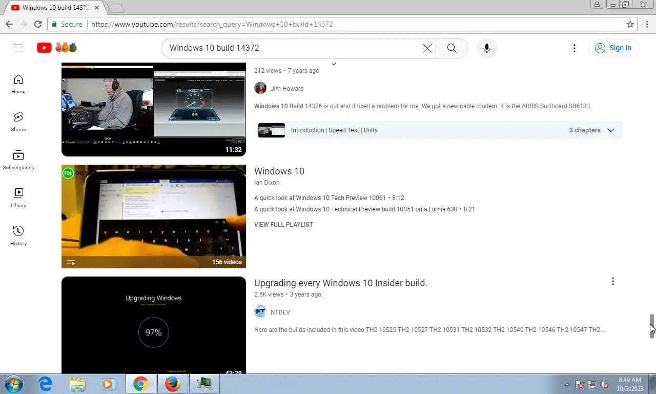
Task: Expand the 3 chapters dropdown
Action: [x=610, y=130]
